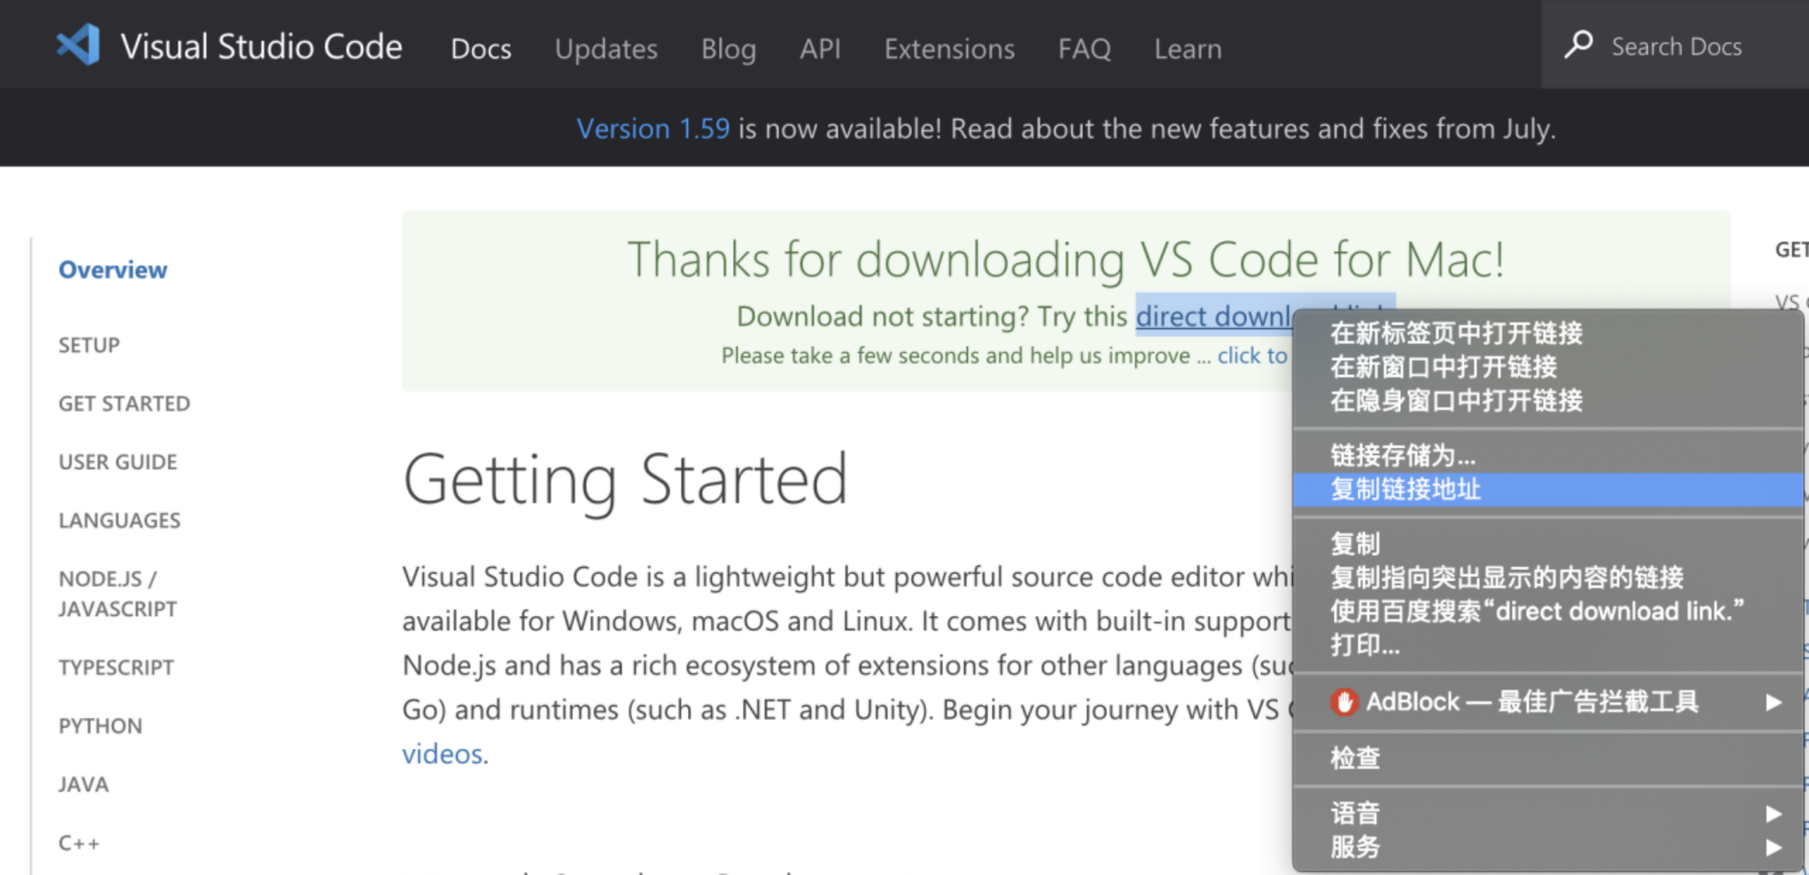Open the FAQ page from the navbar
The width and height of the screenshot is (1809, 875).
1084,48
